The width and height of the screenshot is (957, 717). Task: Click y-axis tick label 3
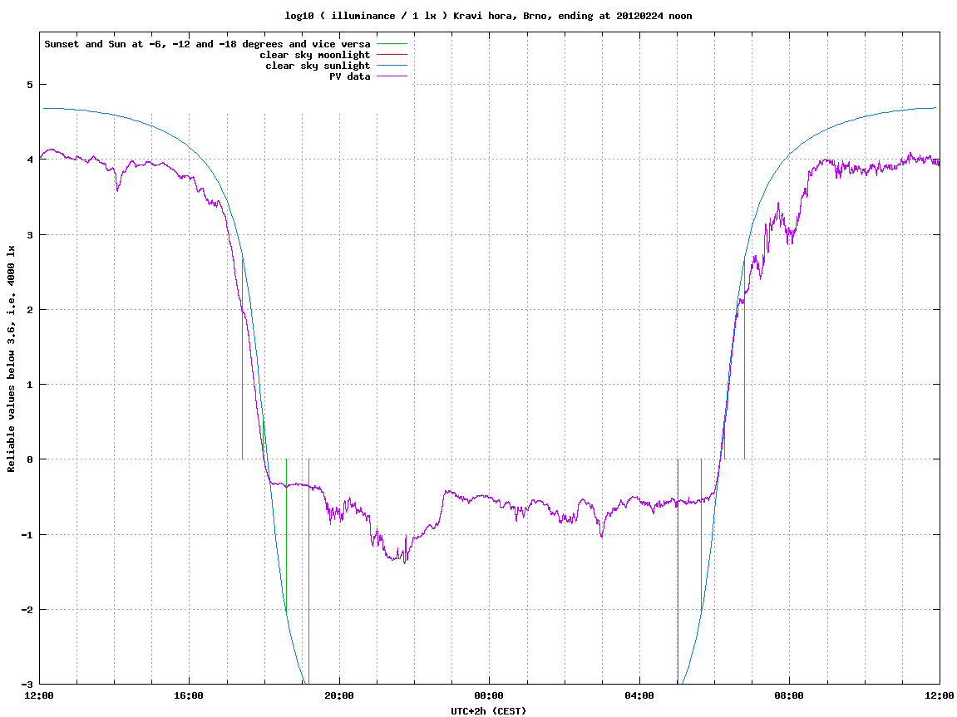pos(29,235)
